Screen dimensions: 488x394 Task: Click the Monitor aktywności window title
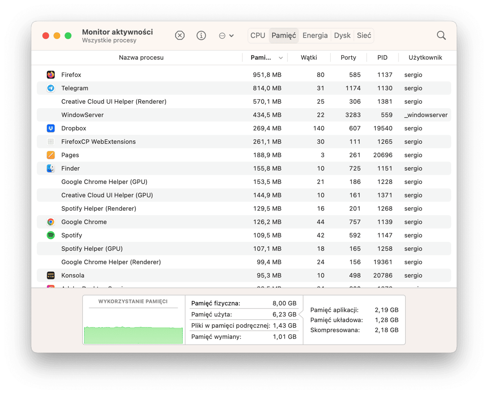[x=118, y=32]
